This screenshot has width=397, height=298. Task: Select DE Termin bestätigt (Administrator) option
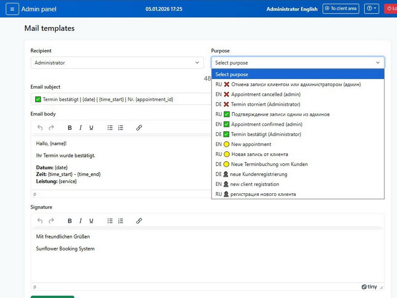click(298, 134)
